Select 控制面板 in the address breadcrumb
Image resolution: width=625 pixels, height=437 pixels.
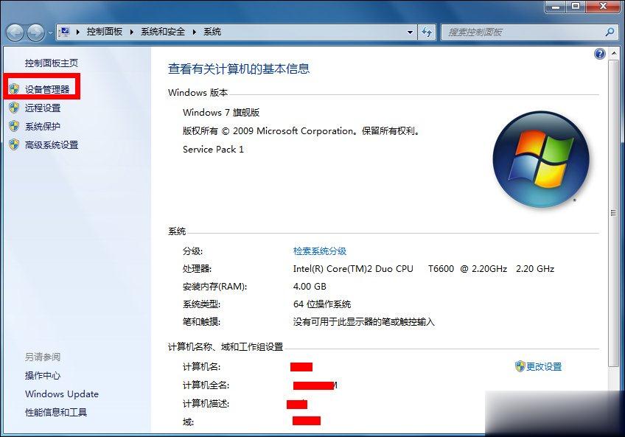tap(105, 32)
